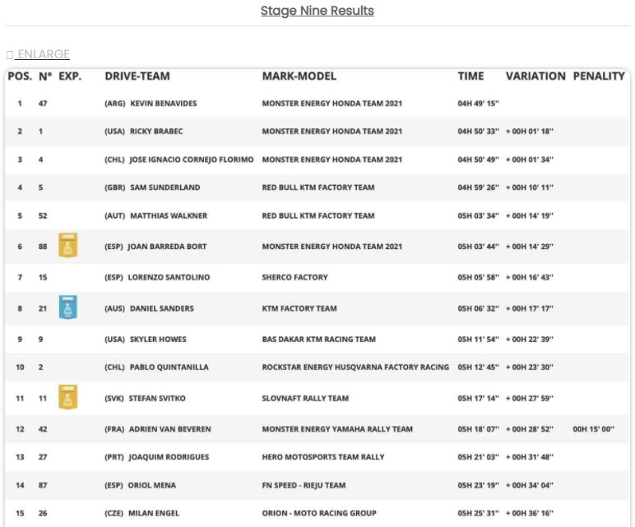Click the FN SPEED - RIEJU TEAM cell
This screenshot has height=527, width=635.
pyautogui.click(x=304, y=485)
